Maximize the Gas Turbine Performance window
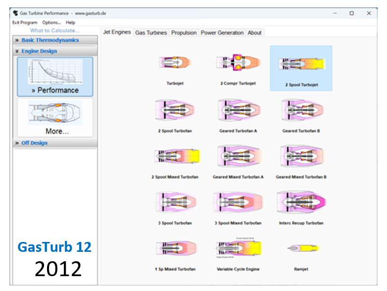This screenshot has width=387, height=291. [x=352, y=13]
